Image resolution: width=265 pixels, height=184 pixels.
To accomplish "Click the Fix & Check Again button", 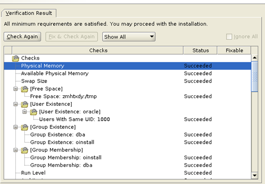I will 72,37.
